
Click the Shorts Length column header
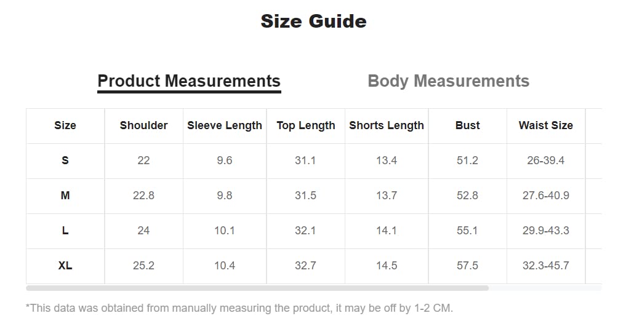[387, 125]
